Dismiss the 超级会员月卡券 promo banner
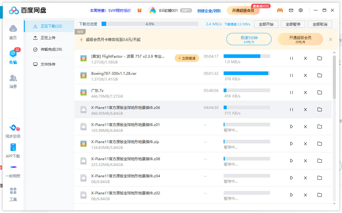The height and width of the screenshot is (213, 342). click(331, 39)
